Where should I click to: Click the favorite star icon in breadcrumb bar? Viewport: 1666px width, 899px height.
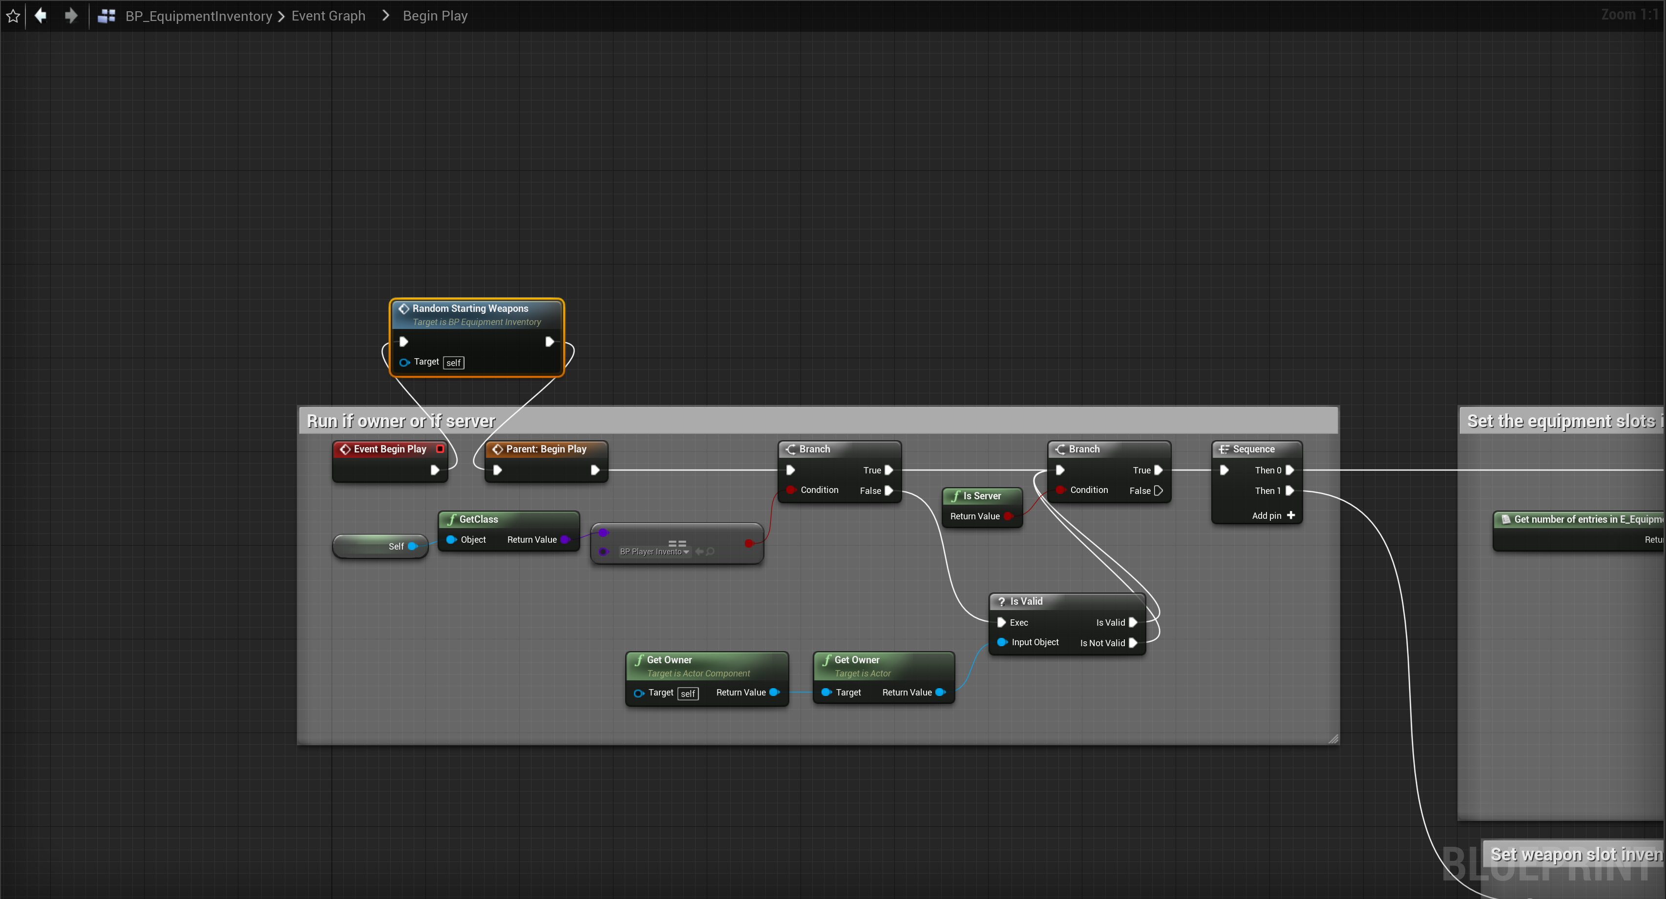(13, 16)
